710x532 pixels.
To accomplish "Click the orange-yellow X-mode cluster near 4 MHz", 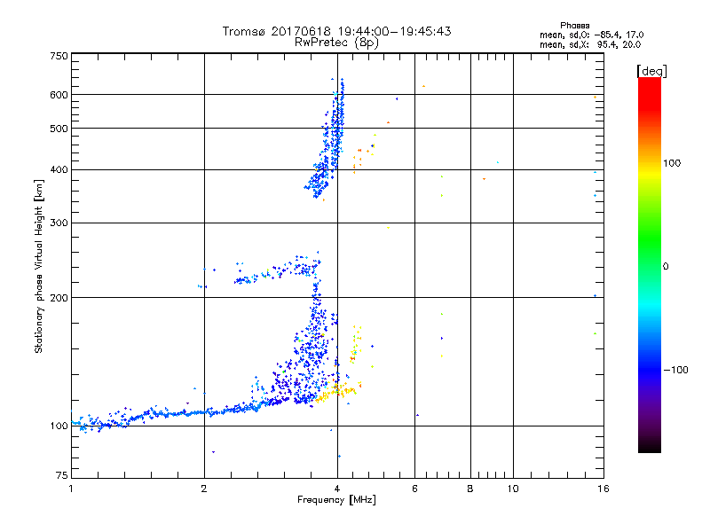I will [337, 390].
